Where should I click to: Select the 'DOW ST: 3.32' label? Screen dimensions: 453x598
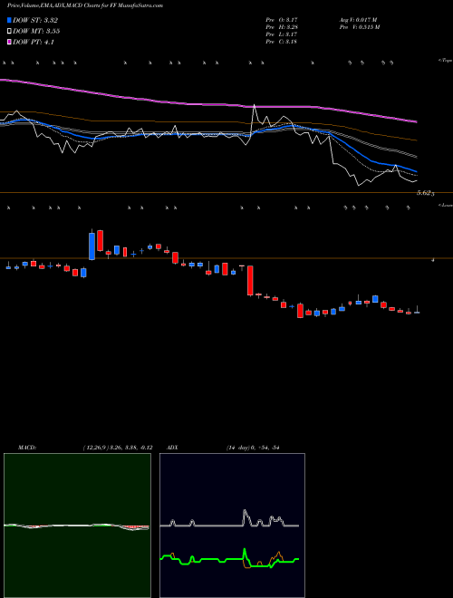click(x=34, y=20)
